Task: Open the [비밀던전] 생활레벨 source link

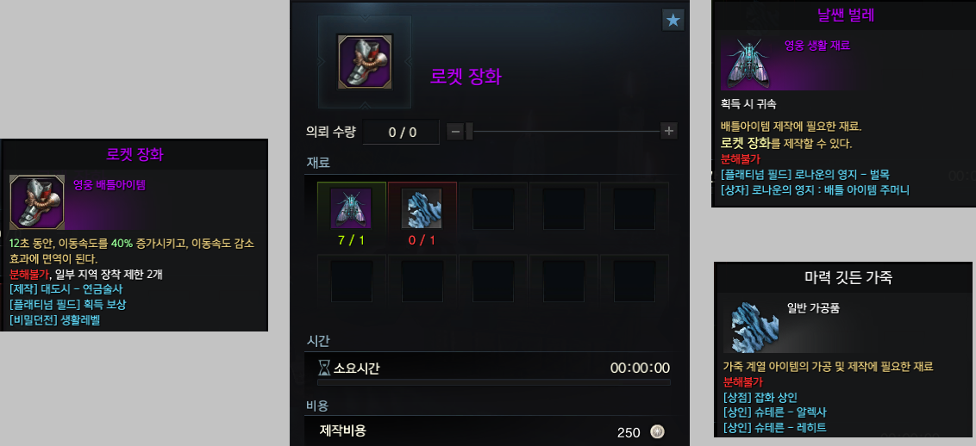Action: (55, 320)
